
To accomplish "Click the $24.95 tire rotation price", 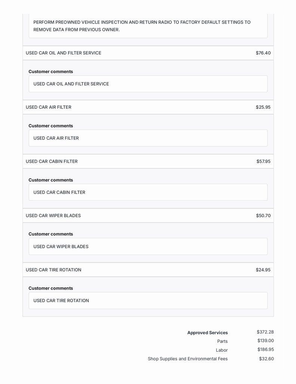I will click(x=263, y=270).
